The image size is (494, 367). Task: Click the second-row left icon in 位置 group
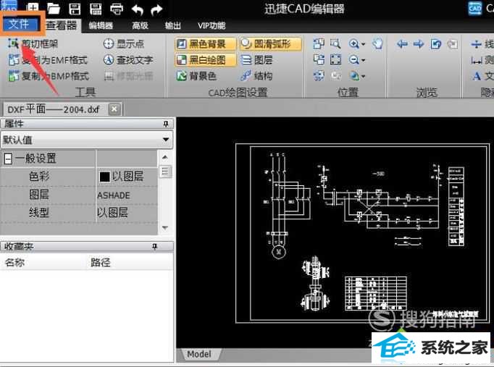(x=319, y=59)
